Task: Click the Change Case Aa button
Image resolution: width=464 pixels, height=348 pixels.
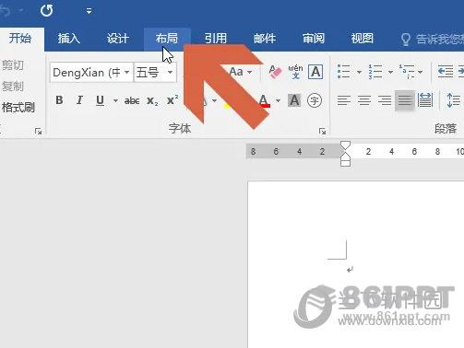Action: click(236, 72)
